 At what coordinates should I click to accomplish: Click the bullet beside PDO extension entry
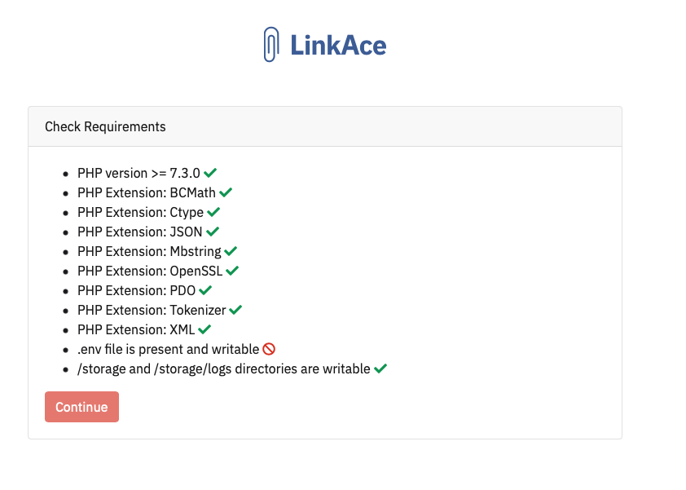pyautogui.click(x=65, y=290)
